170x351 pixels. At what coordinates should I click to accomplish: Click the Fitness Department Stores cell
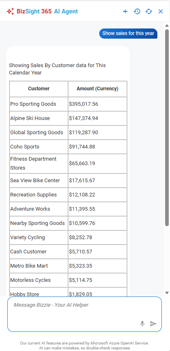39,164
